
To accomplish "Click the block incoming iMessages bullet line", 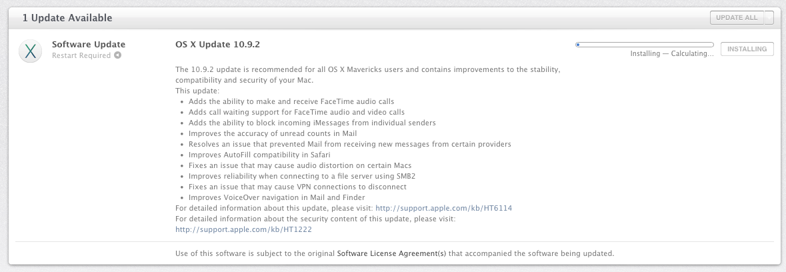I will (x=312, y=123).
